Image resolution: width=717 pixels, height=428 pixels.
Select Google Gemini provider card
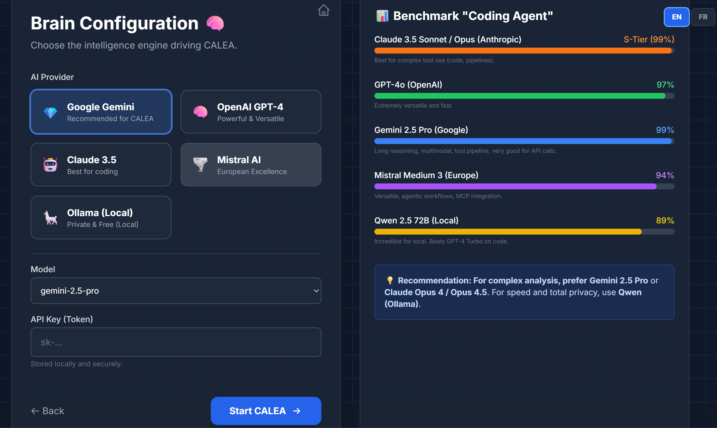coord(101,112)
